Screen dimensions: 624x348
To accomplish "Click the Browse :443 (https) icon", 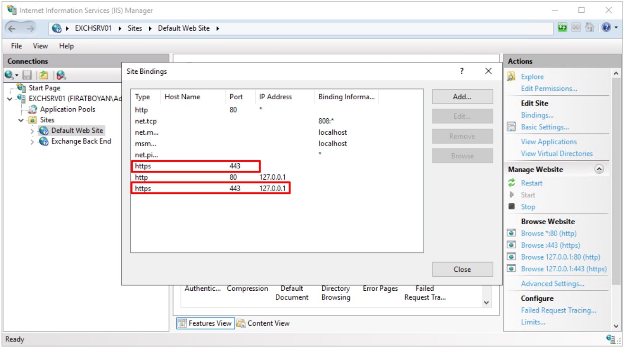I will [x=511, y=245].
